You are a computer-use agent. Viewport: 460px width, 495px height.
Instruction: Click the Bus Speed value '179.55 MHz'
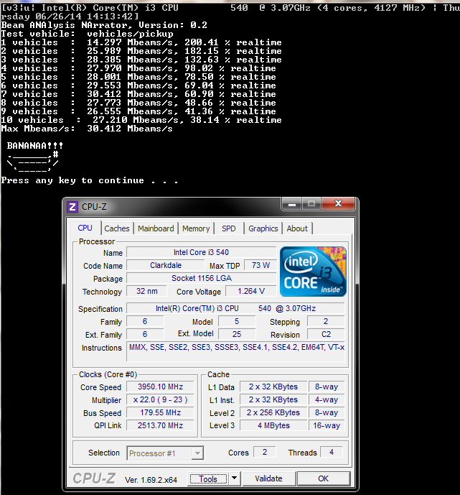tap(160, 412)
